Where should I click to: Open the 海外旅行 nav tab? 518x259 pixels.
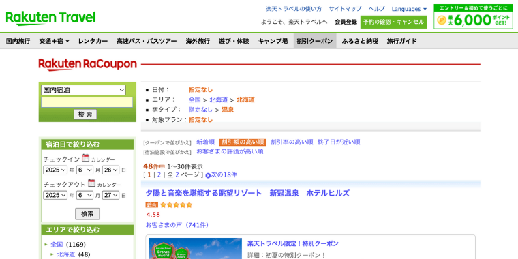[x=198, y=42]
